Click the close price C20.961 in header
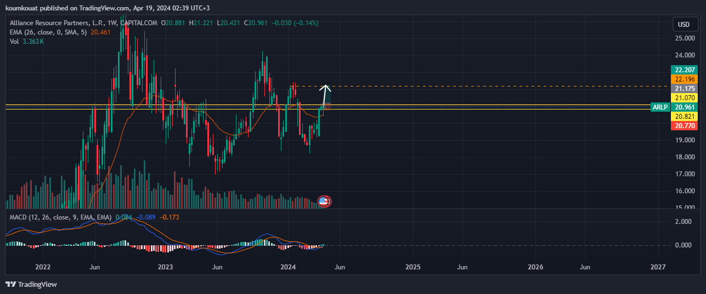Viewport: 706px width, 294px height. click(256, 23)
